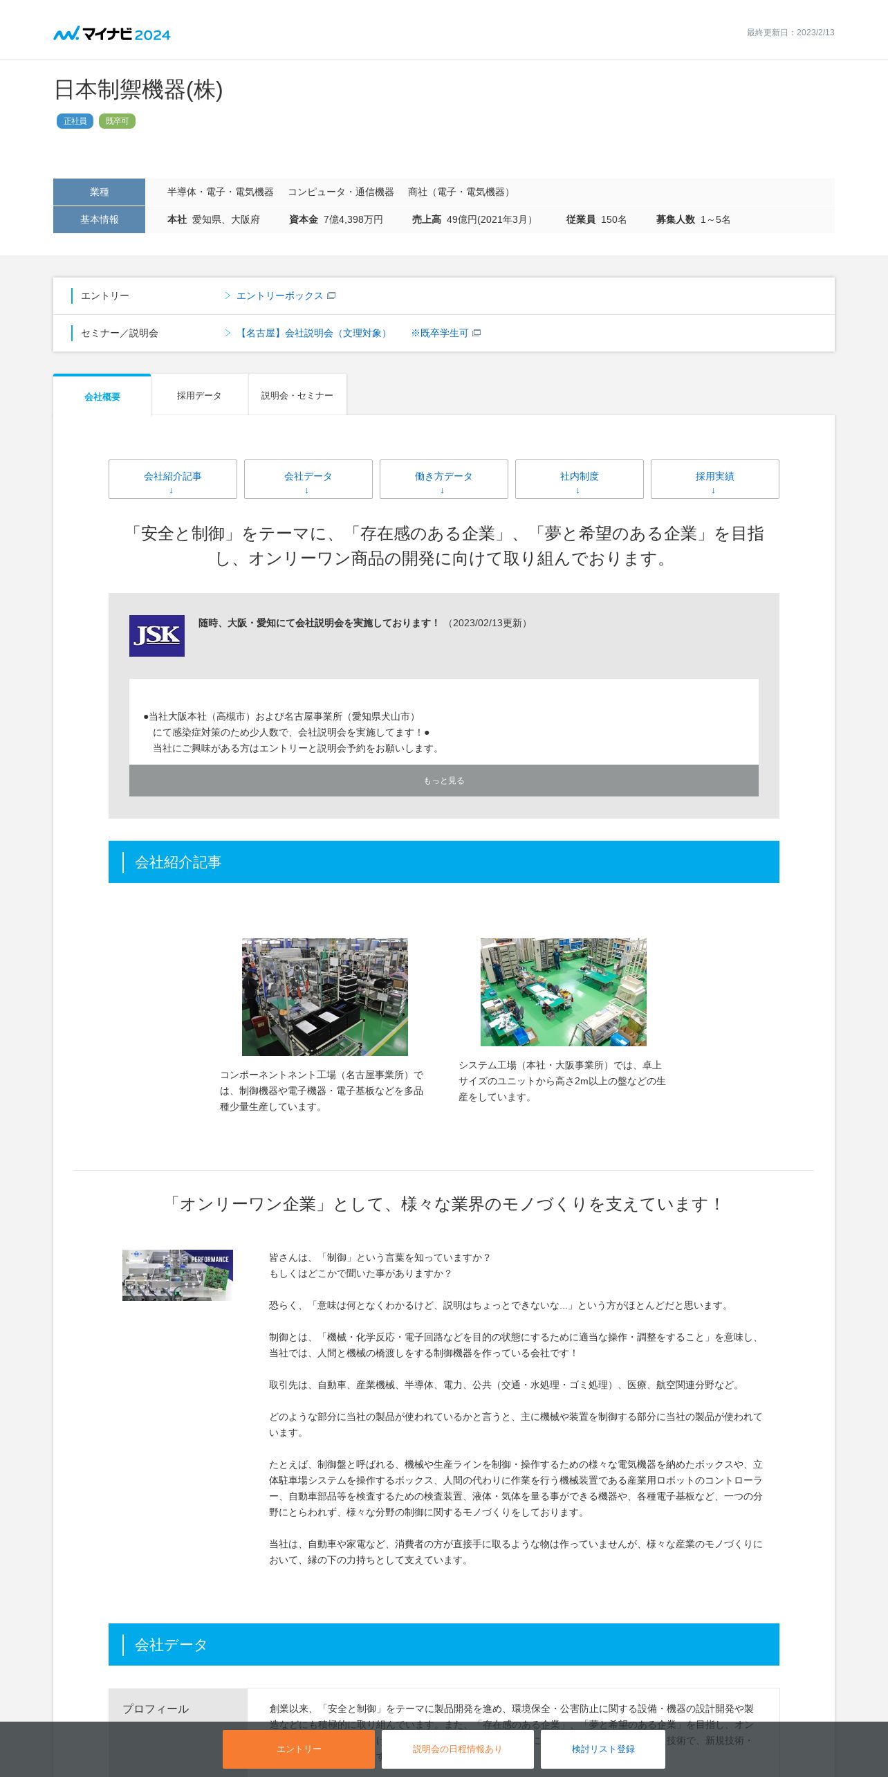The height and width of the screenshot is (1777, 888).
Task: Click the 資本金 7億4,398万円 value
Action: [336, 219]
